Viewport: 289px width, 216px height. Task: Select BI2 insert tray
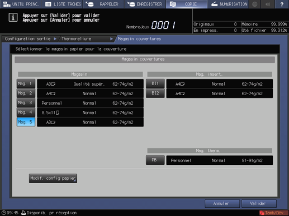155,94
